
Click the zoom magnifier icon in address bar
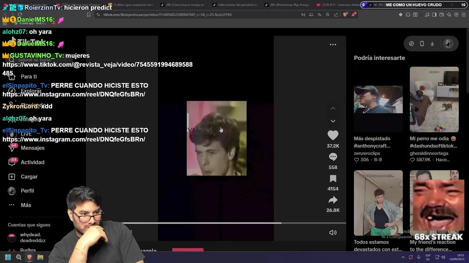coord(328,15)
